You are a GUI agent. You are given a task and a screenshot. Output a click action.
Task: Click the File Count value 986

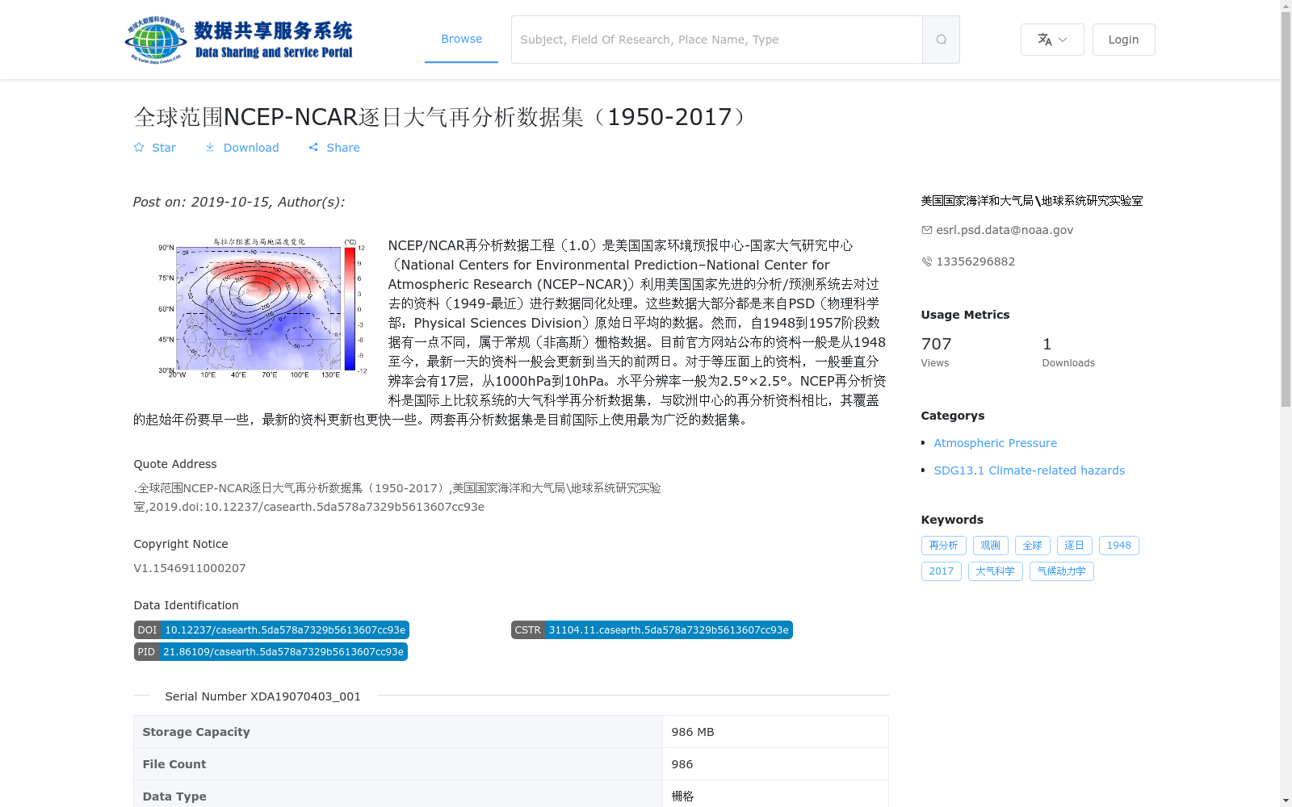682,764
